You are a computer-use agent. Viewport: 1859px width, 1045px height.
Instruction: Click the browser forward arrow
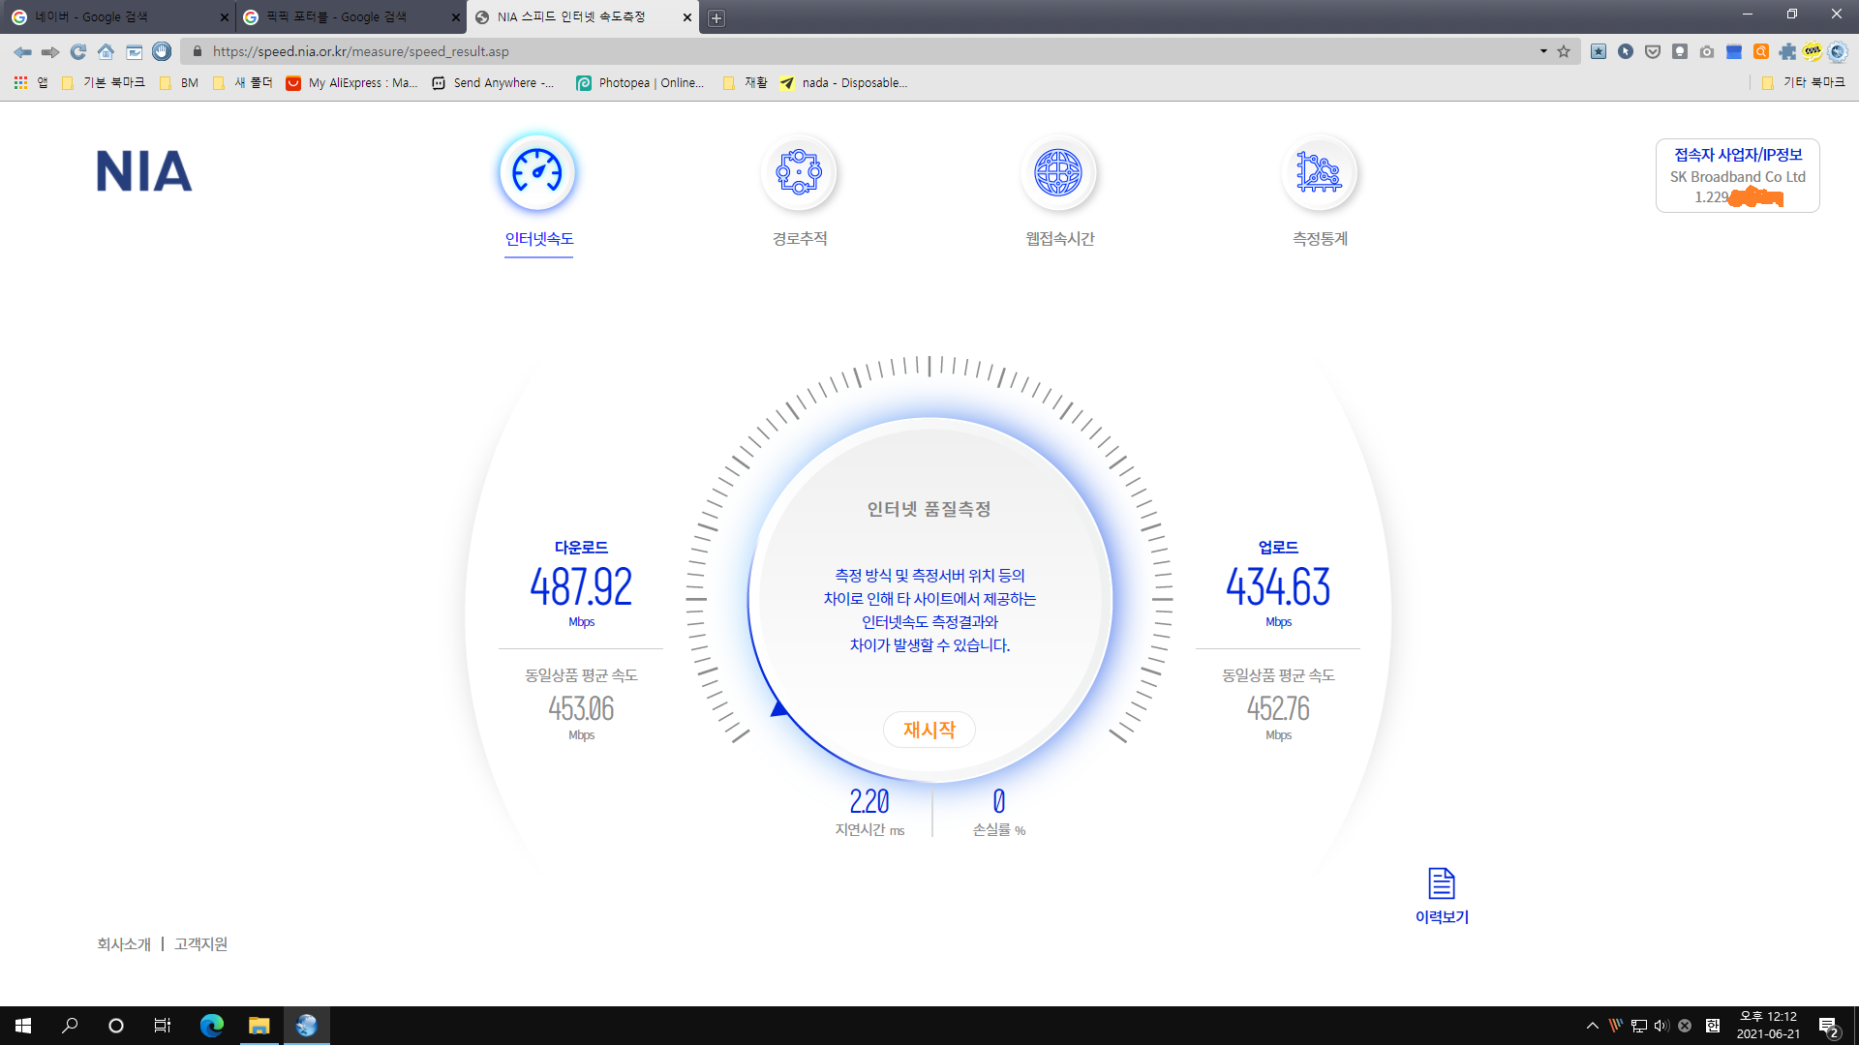(x=50, y=51)
